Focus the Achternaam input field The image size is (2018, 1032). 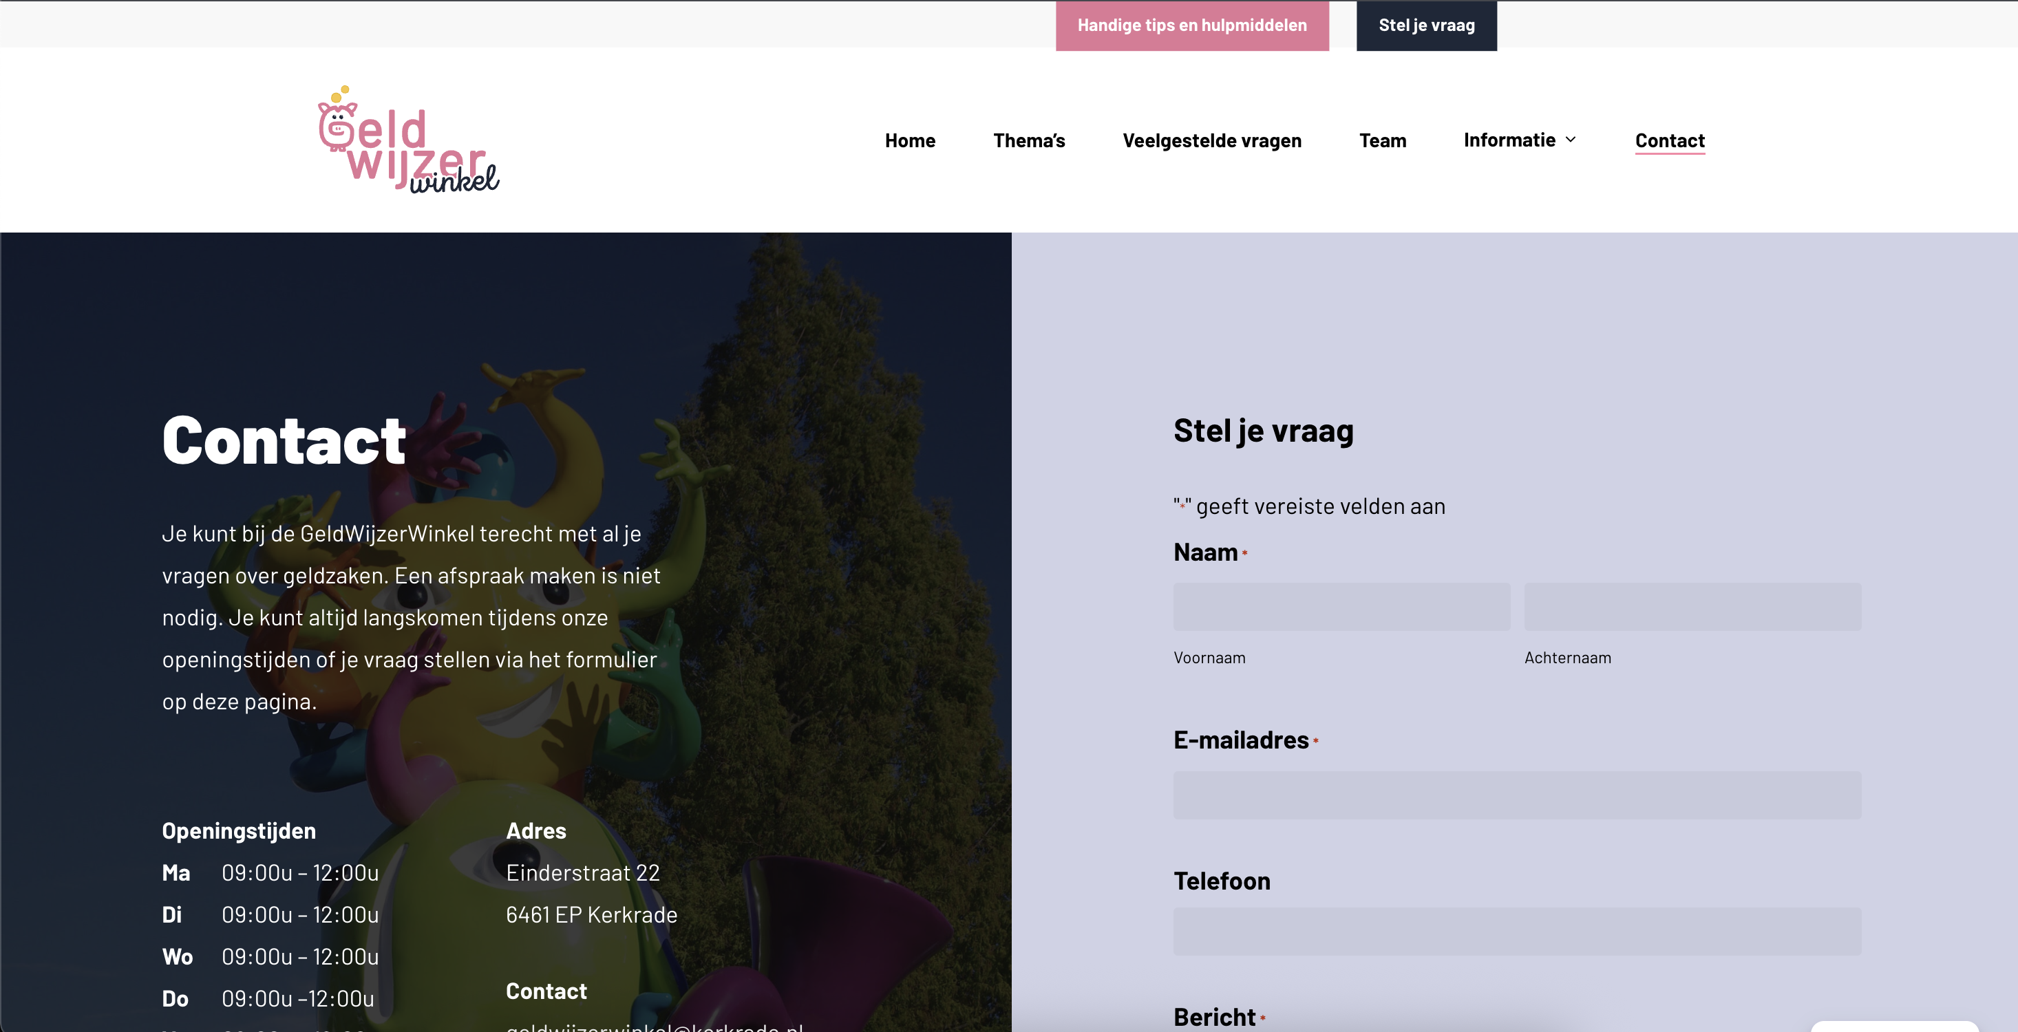click(x=1692, y=607)
